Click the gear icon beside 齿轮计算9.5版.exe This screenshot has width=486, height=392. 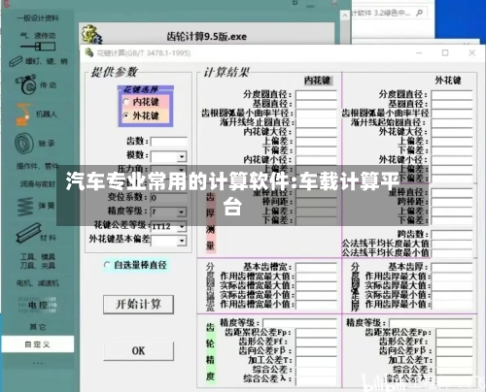[91, 34]
